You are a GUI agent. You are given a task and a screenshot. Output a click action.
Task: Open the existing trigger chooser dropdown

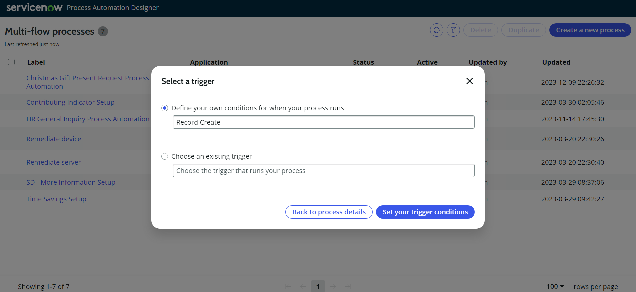(x=323, y=170)
